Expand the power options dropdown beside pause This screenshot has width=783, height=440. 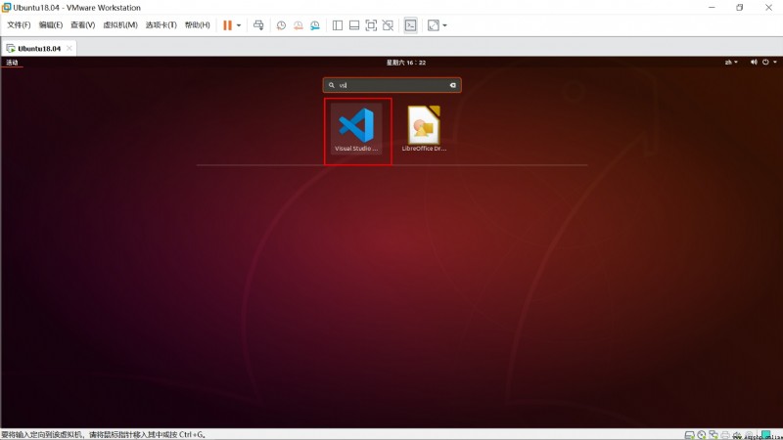[x=239, y=25]
